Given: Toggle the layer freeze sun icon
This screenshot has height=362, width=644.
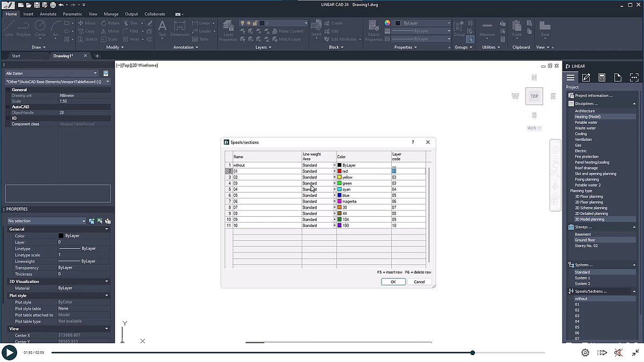Looking at the screenshot, I should (x=248, y=23).
